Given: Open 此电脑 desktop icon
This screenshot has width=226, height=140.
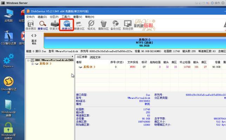Looking at the screenshot, I should pos(8,15).
